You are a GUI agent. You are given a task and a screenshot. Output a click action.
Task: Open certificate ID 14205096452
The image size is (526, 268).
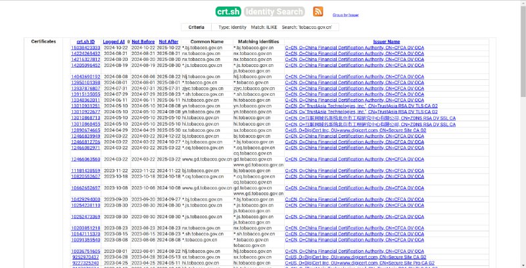point(85,65)
